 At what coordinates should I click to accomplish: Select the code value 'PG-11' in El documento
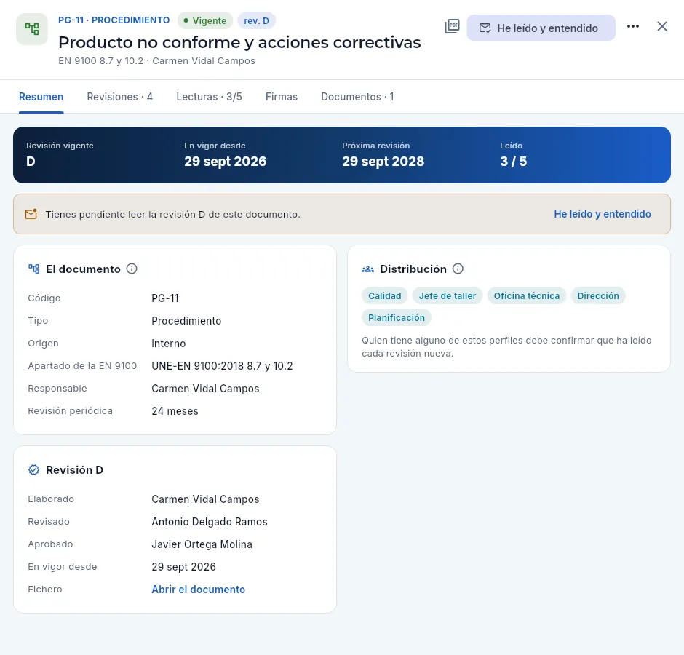tap(165, 298)
